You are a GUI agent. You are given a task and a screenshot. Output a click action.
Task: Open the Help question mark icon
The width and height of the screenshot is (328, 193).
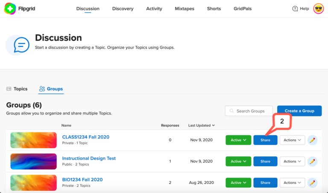(295, 9)
